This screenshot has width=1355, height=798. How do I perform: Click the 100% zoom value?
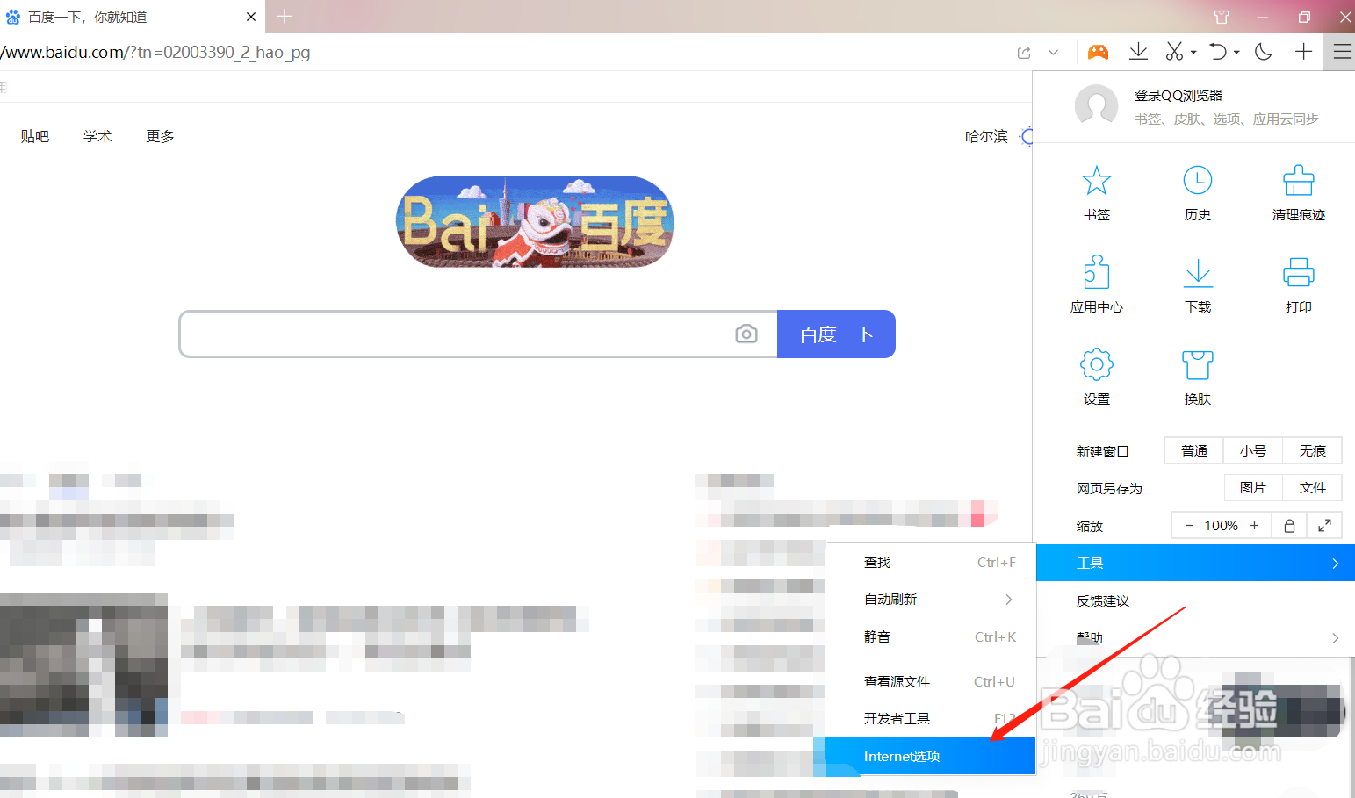[x=1221, y=525]
